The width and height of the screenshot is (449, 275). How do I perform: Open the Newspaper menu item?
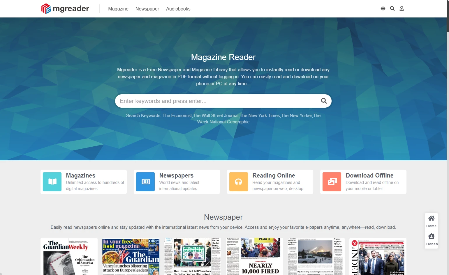[147, 9]
